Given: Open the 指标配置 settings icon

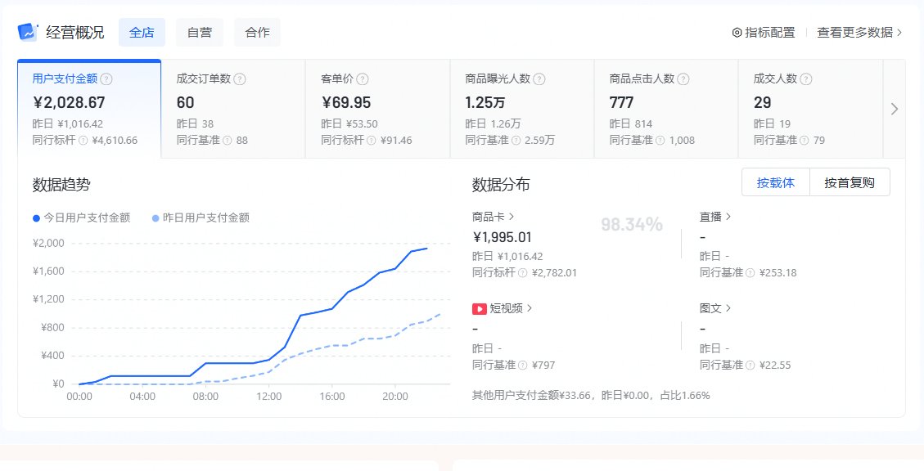Looking at the screenshot, I should coord(738,31).
